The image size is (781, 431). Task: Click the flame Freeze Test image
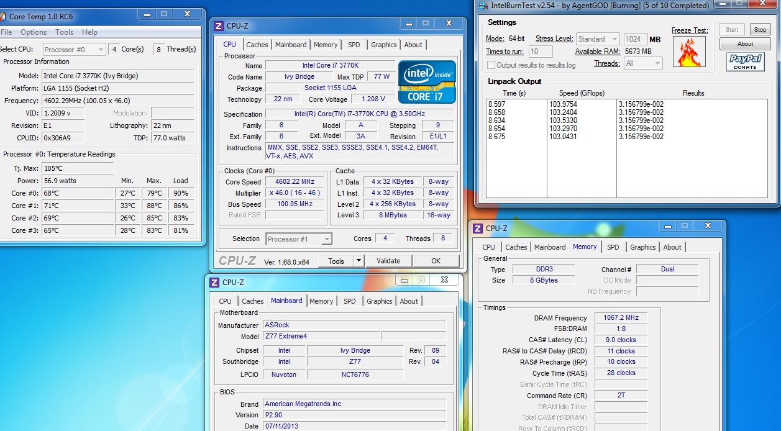pos(689,52)
